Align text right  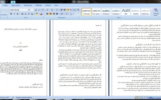coord(54,14)
